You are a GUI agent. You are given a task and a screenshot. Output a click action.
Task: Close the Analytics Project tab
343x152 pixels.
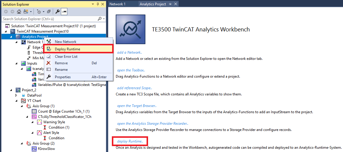tap(175, 4)
